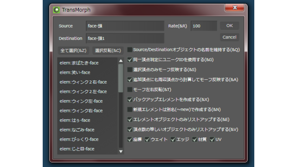Click the list scroll up arrow

121,61
